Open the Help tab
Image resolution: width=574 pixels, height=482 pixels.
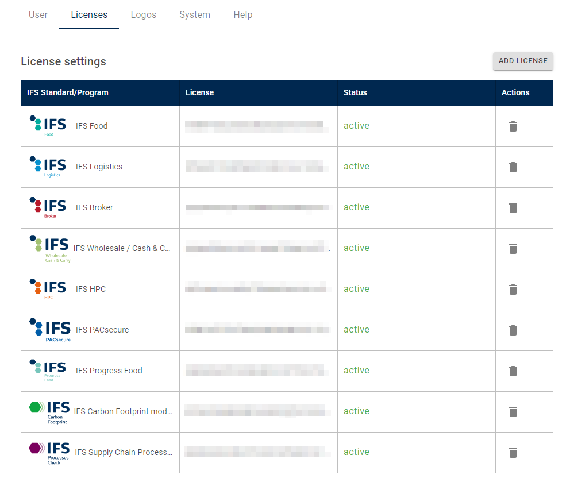(243, 14)
